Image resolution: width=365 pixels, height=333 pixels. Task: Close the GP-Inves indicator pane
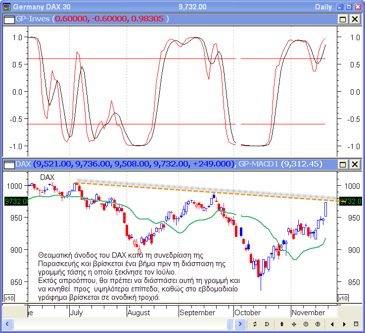click(355, 19)
